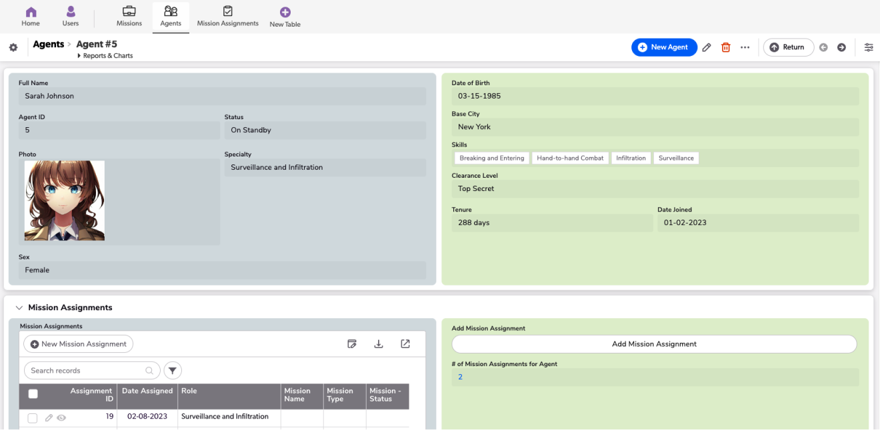Open the customize sliders icon at far right
Screen dimensions: 880x430
click(869, 47)
